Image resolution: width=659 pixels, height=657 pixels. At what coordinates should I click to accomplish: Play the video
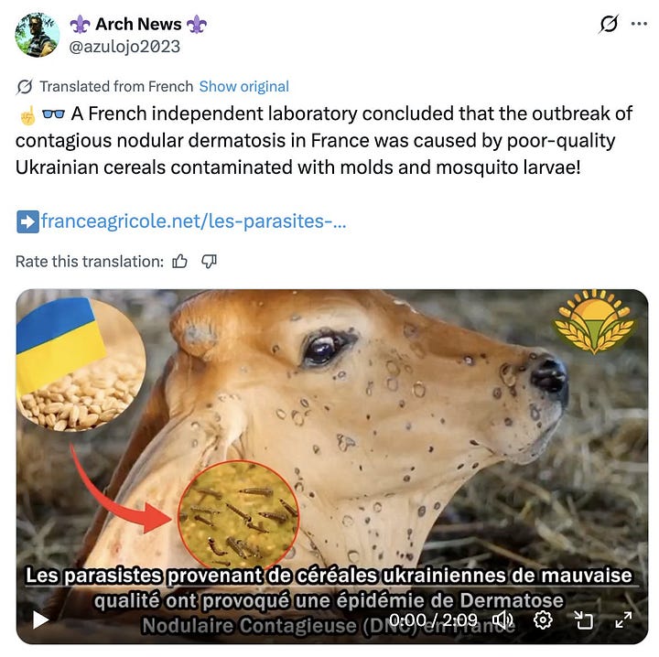[40, 620]
